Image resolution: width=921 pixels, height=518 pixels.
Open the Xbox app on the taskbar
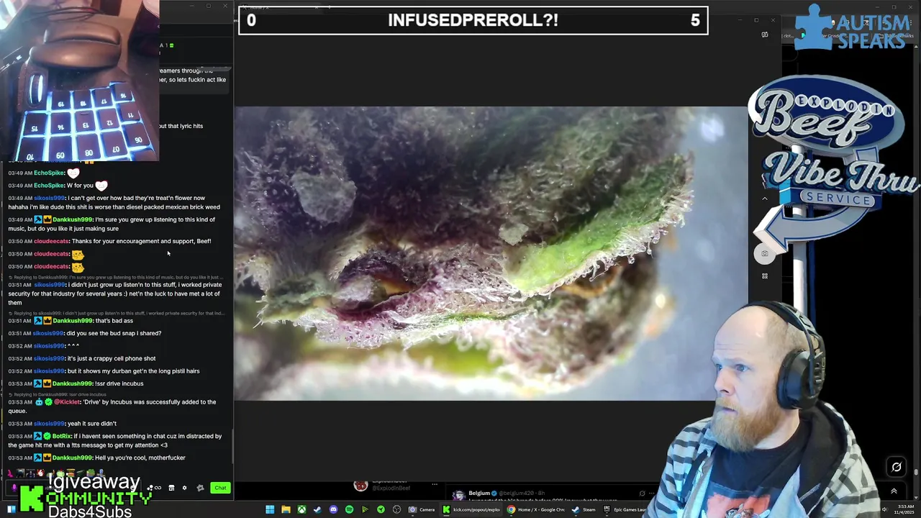301,509
